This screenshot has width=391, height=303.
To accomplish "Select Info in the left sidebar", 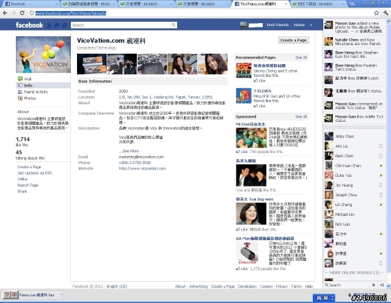I will click(43, 85).
